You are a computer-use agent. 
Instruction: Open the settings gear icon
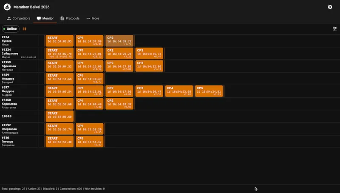[330, 7]
